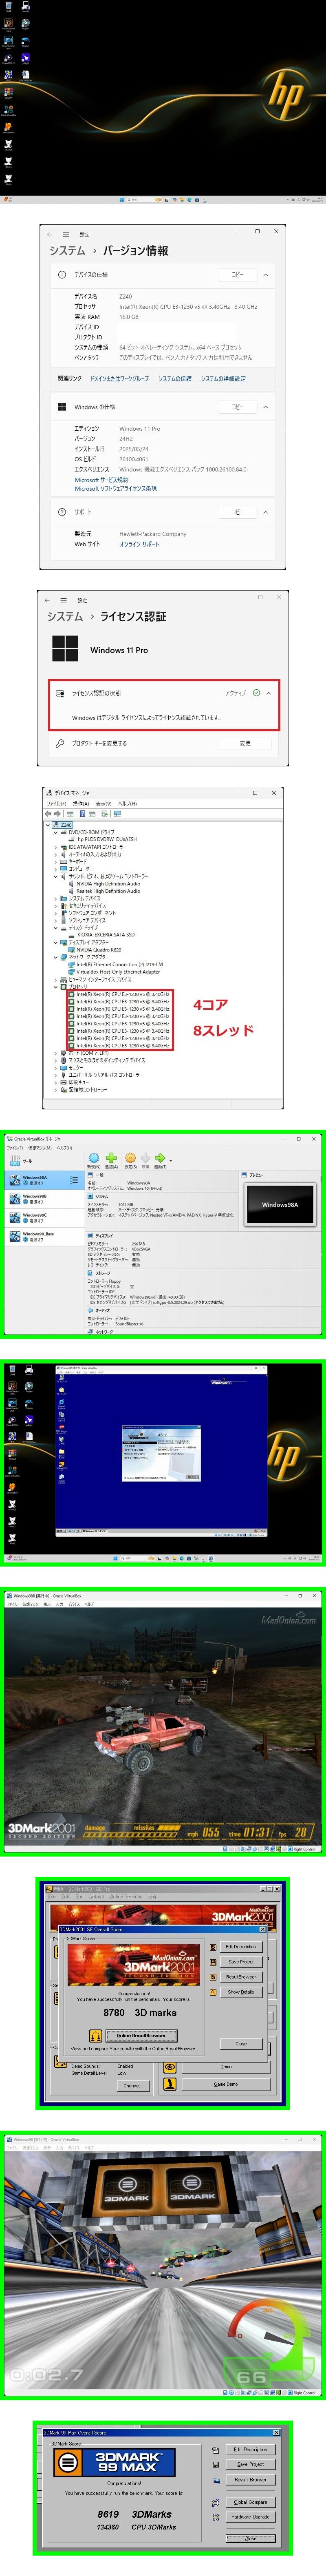Open the オンライン サポート link
The height and width of the screenshot is (2576, 326).
[139, 544]
